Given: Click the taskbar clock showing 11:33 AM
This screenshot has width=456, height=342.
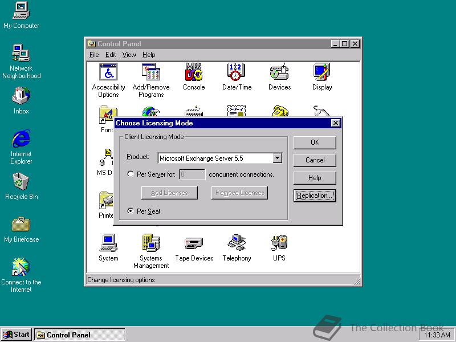Looking at the screenshot, I should [x=437, y=335].
